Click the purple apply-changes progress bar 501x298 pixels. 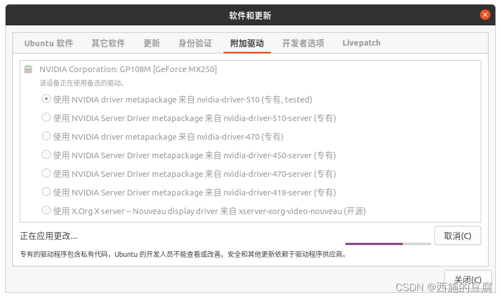388,244
